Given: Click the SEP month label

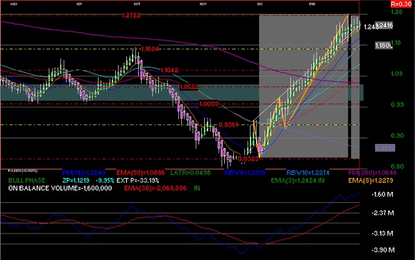Looking at the screenshot, I should [79, 4].
